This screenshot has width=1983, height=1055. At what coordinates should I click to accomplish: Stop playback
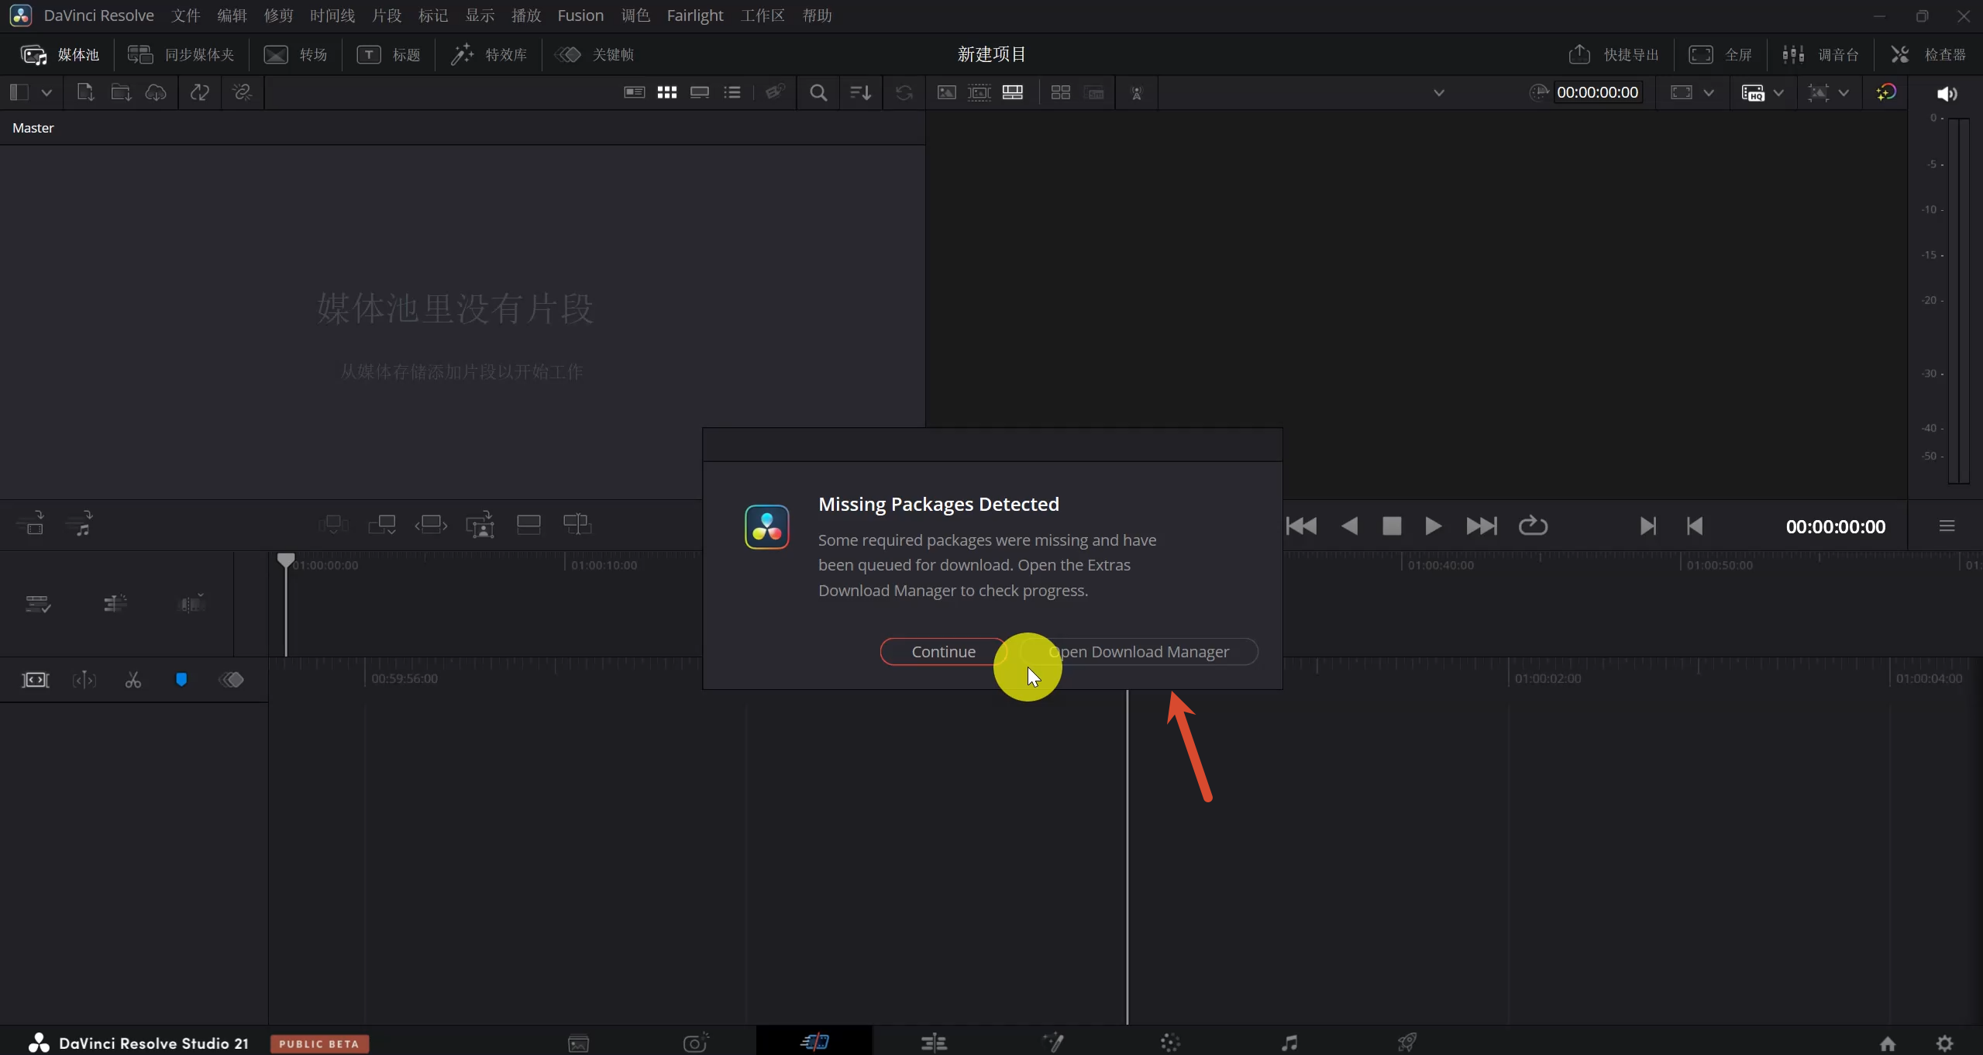pyautogui.click(x=1392, y=526)
